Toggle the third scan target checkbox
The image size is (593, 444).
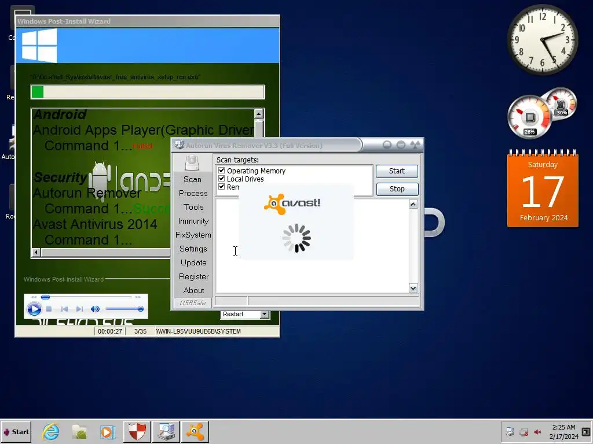tap(222, 187)
